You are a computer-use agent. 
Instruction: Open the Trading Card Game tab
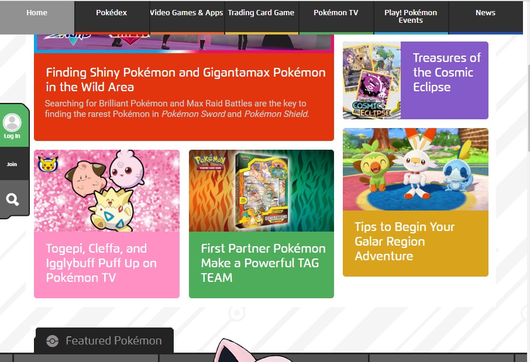(261, 17)
